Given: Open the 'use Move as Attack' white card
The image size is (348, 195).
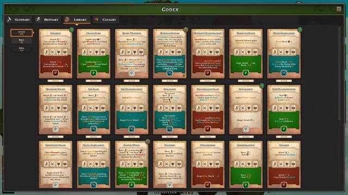Looking at the screenshot, I should coord(170,165).
